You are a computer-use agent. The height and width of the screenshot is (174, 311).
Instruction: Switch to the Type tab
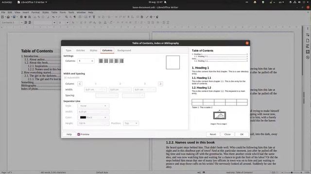coord(69,50)
